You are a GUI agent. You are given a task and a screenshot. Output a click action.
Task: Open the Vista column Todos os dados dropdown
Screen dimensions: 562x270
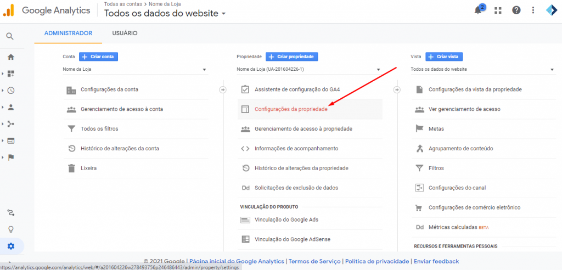pos(483,69)
